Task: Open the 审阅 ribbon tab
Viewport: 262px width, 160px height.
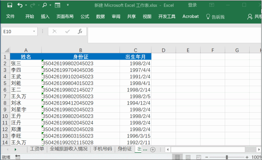Action: pos(116,16)
